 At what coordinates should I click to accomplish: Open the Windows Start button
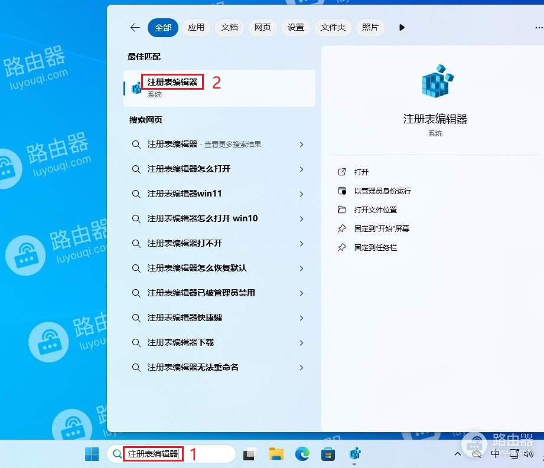[92, 454]
